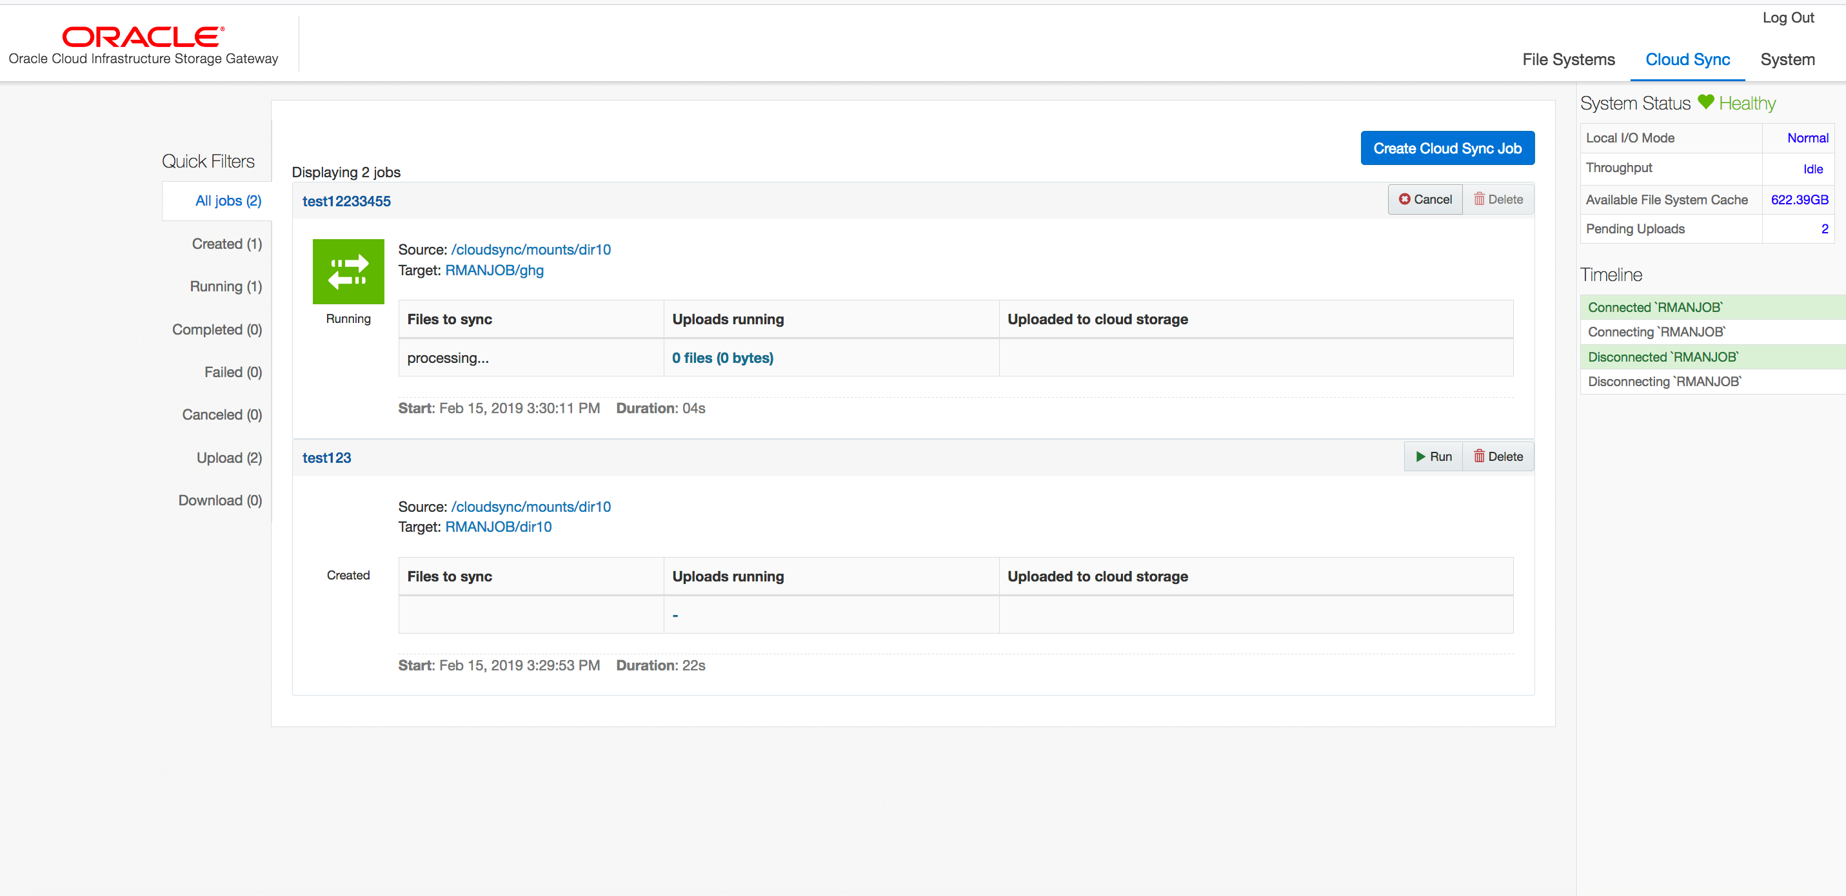Open the test12233455 job title link
The width and height of the screenshot is (1846, 896).
pyautogui.click(x=346, y=201)
